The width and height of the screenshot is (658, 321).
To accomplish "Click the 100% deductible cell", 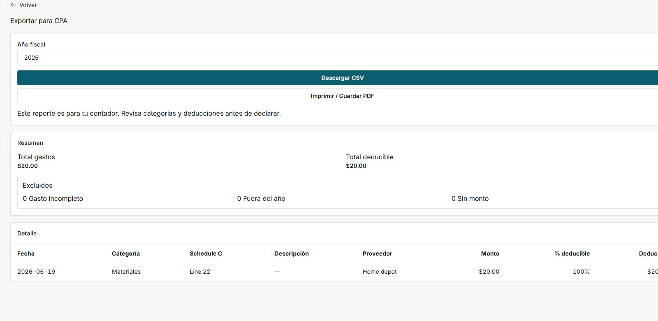I will 581,272.
